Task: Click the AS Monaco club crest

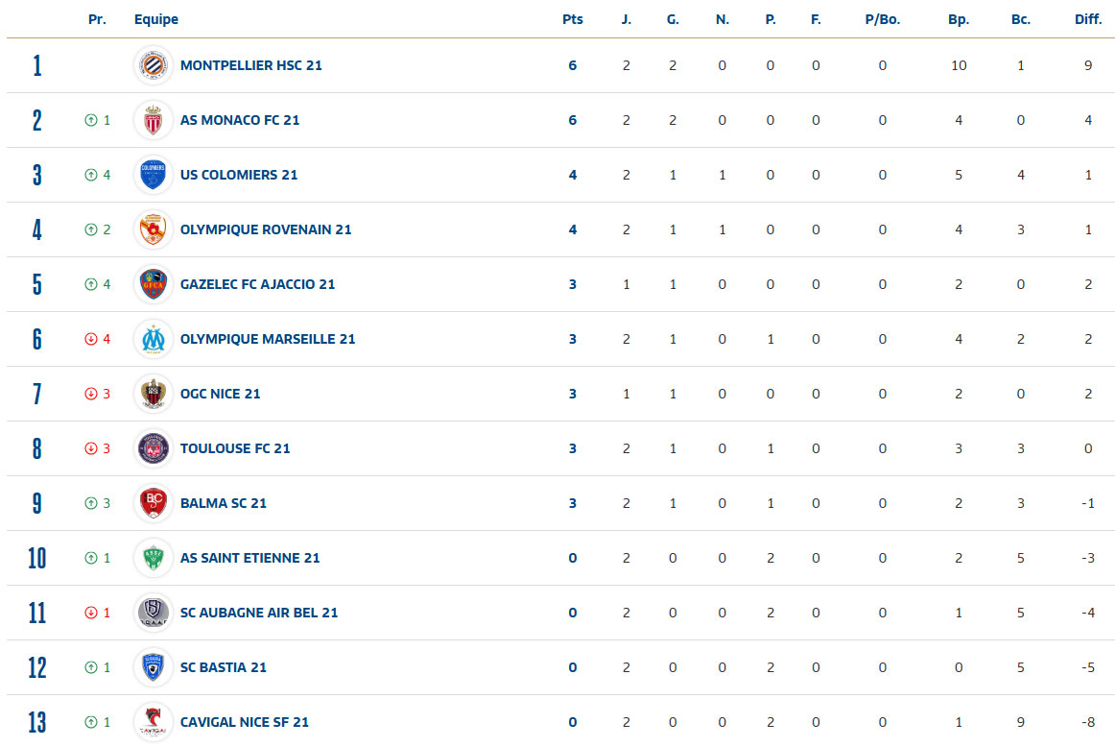Action: pyautogui.click(x=154, y=120)
